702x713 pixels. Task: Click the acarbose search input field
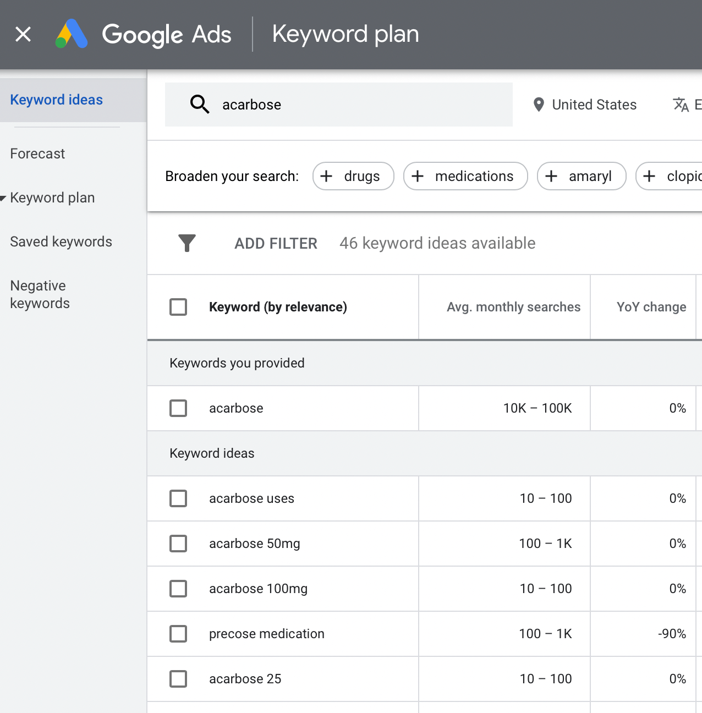point(339,105)
